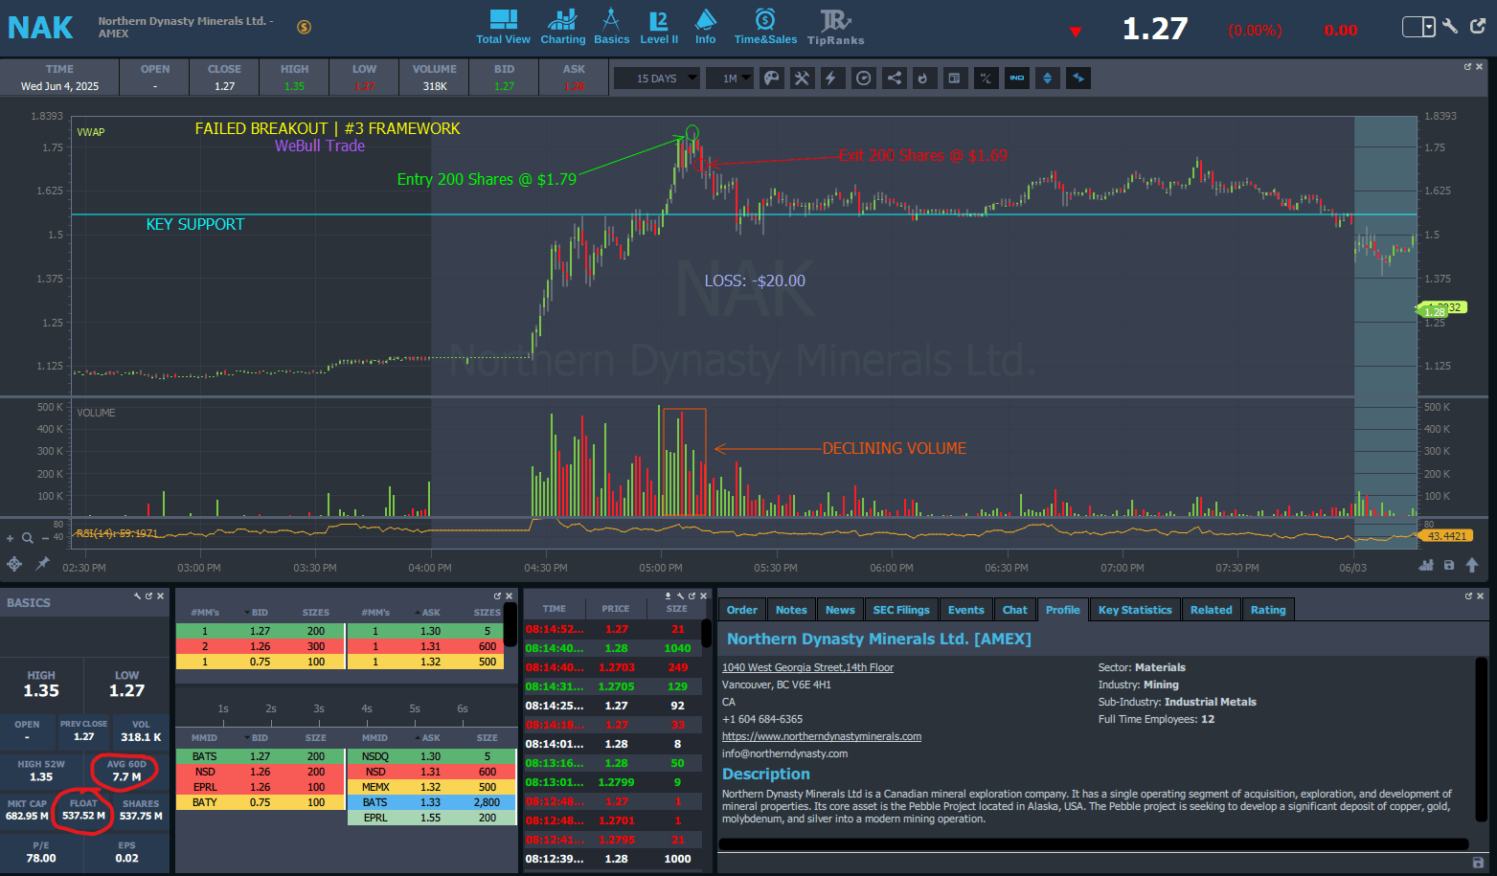Select the SEC Filings tab
Image resolution: width=1497 pixels, height=876 pixels.
click(x=900, y=610)
